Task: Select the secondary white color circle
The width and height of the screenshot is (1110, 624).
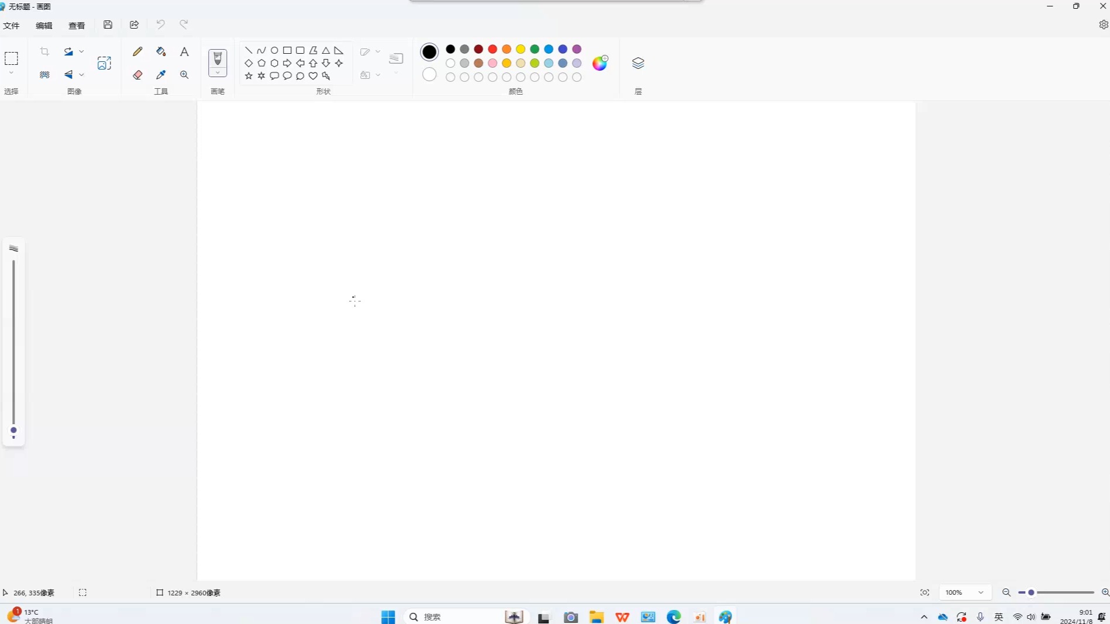Action: pyautogui.click(x=429, y=74)
